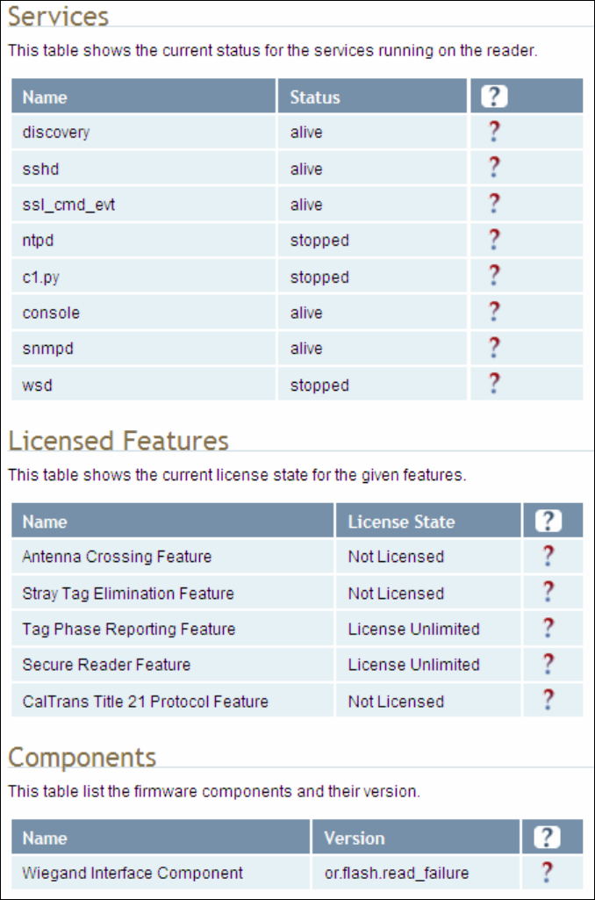Show help for Tag Phase Reporting Feature

coord(548,629)
